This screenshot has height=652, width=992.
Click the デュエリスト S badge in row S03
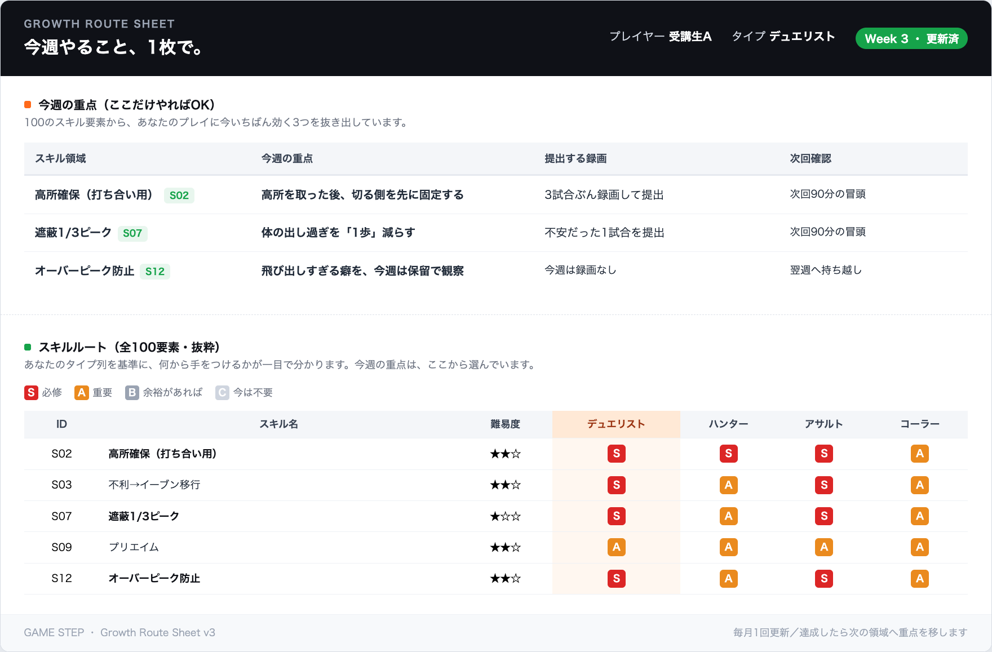[x=617, y=485]
